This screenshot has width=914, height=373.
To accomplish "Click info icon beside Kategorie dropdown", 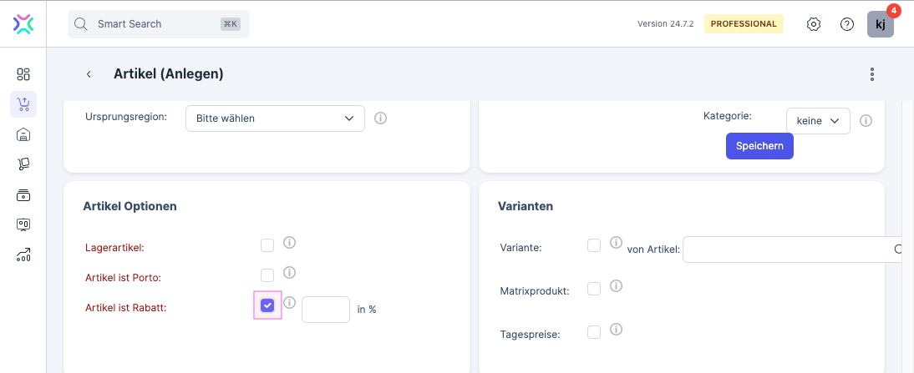I will [866, 121].
